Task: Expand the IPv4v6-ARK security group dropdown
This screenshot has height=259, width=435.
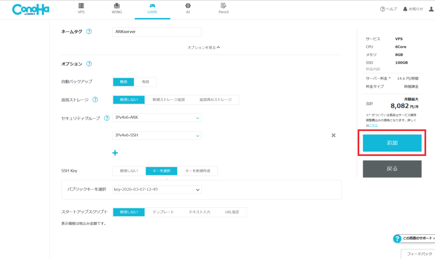Action: 157,118
